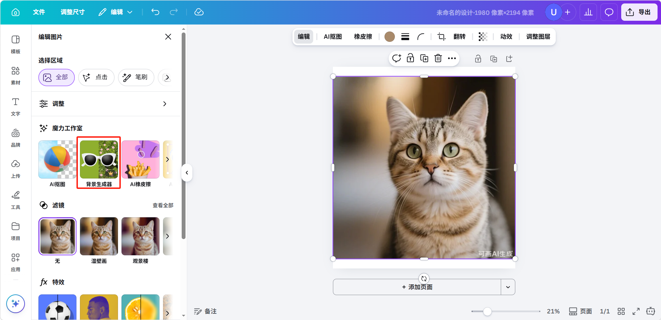Switch to the AI抠图 toolbar tab
The width and height of the screenshot is (661, 320).
pos(333,37)
